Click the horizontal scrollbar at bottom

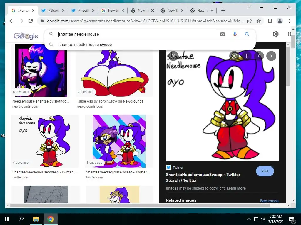tap(140, 205)
